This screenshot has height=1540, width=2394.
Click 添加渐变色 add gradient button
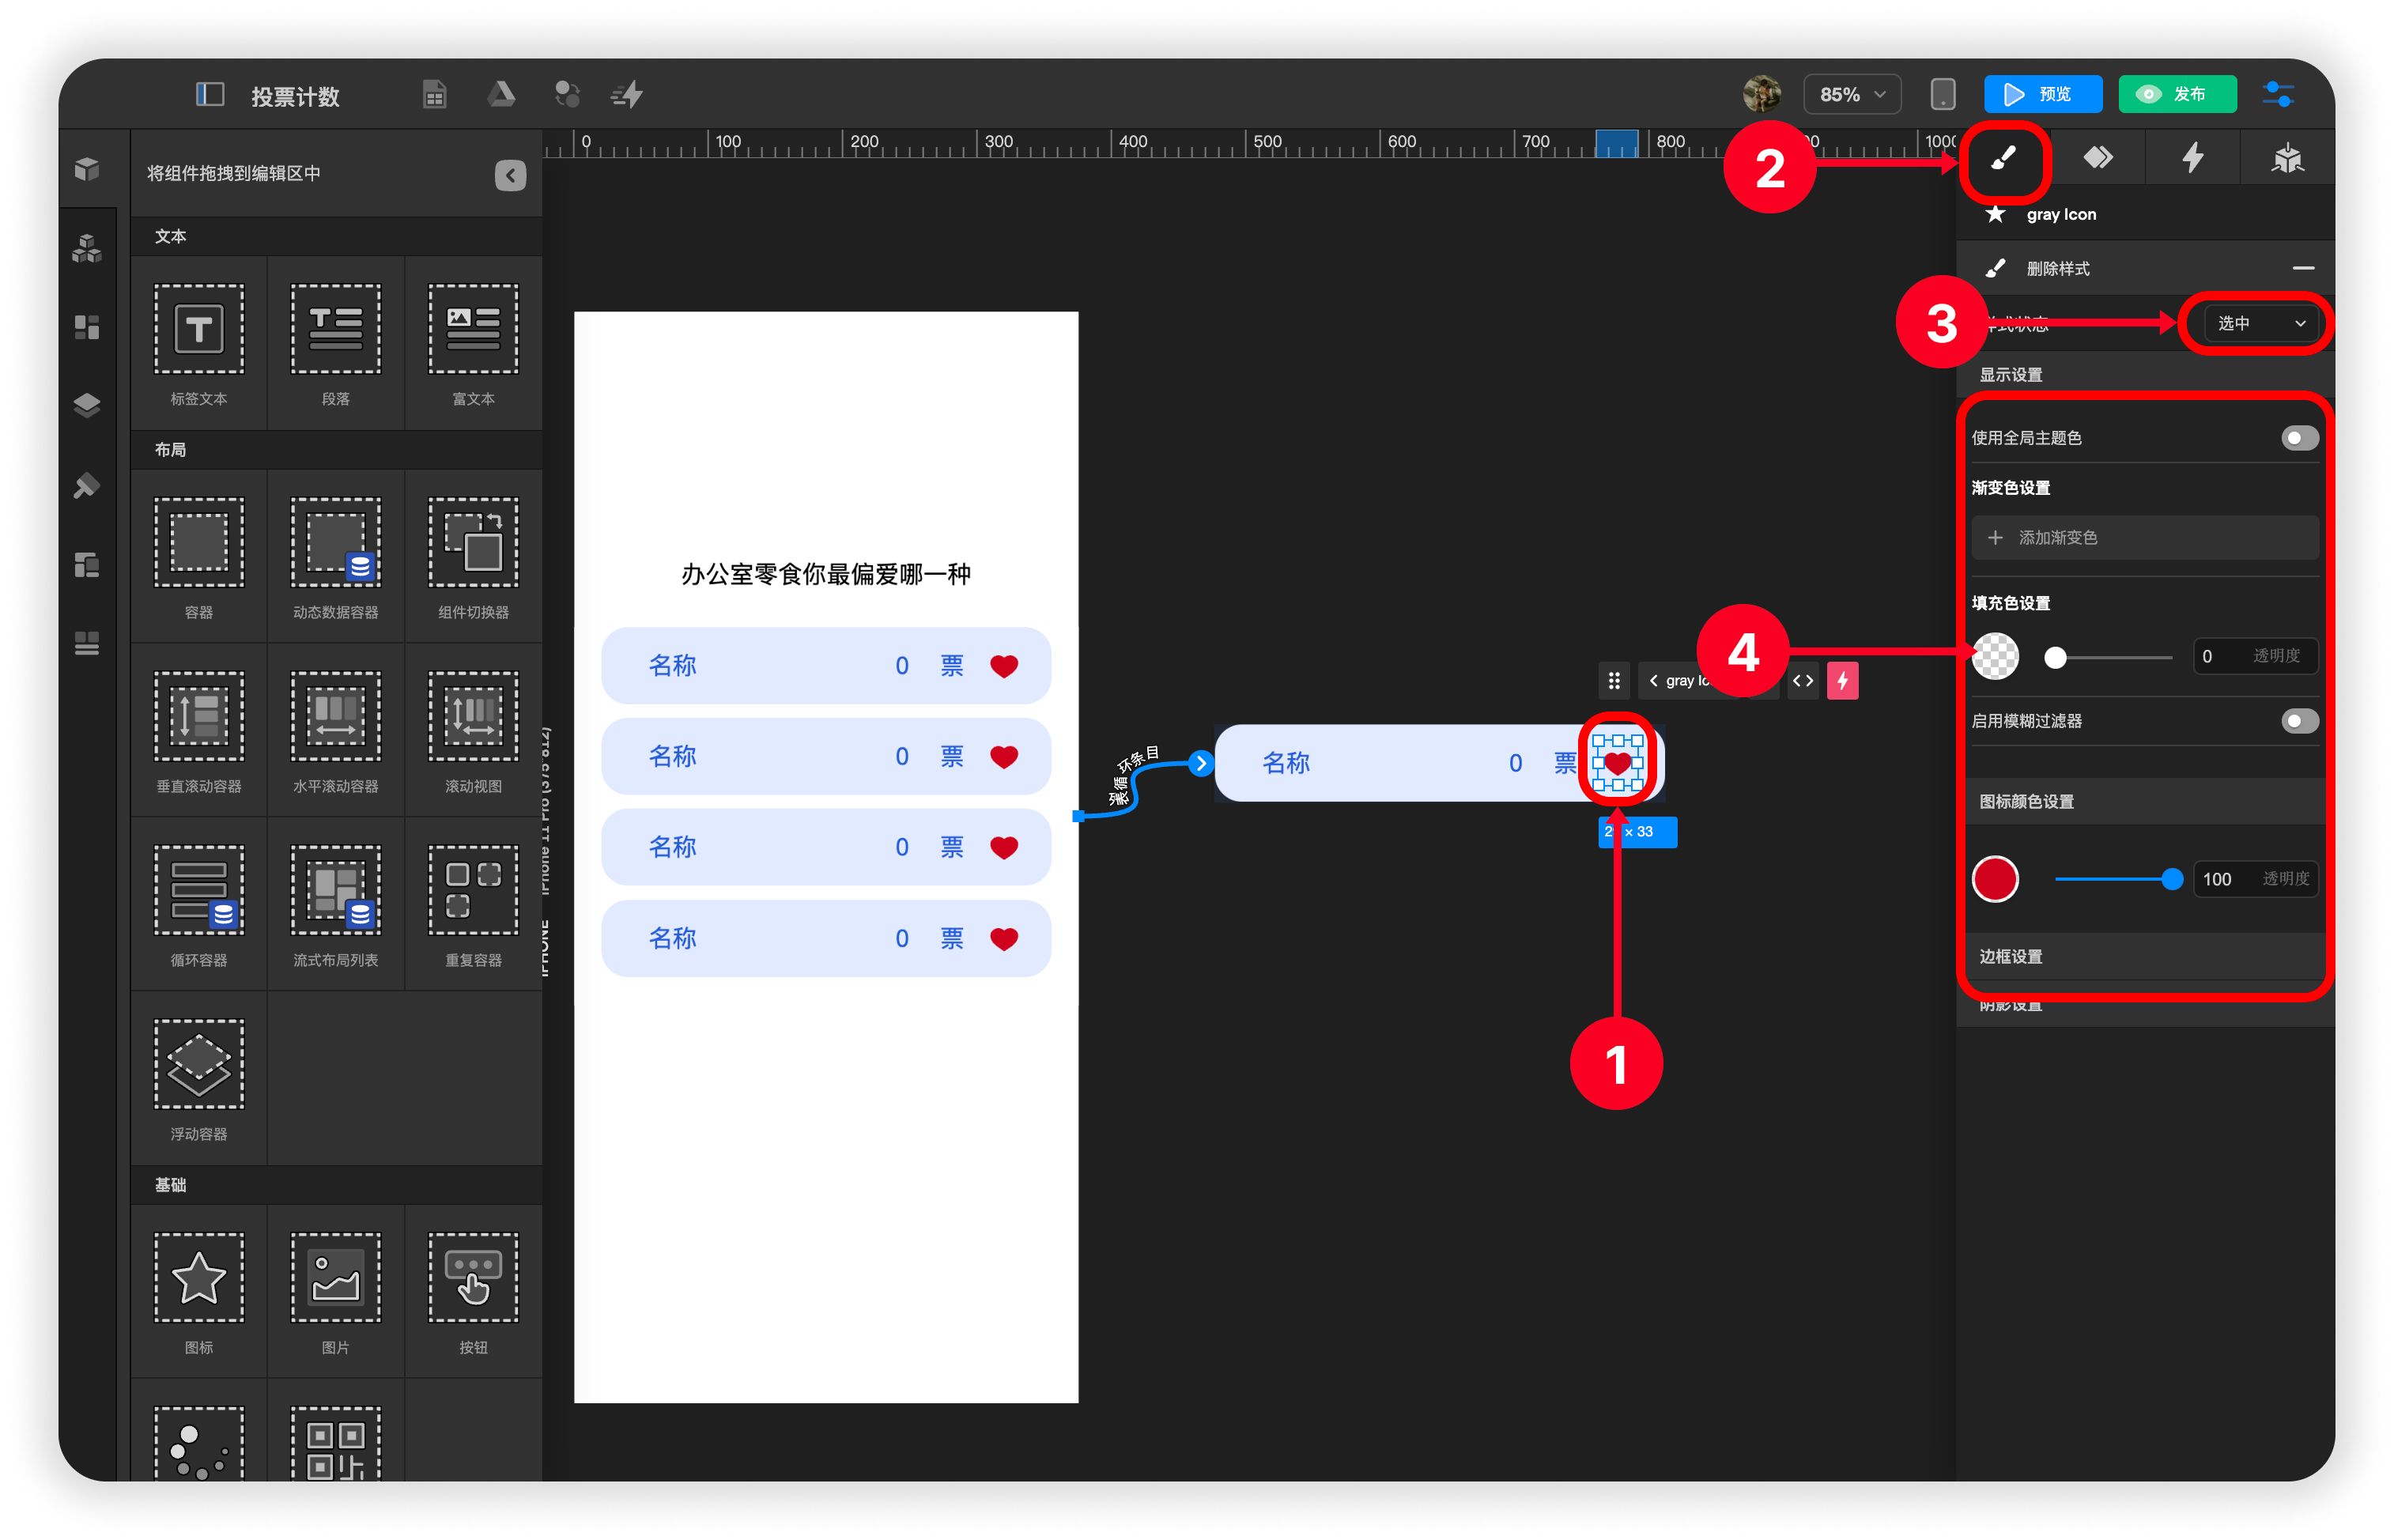click(2144, 537)
